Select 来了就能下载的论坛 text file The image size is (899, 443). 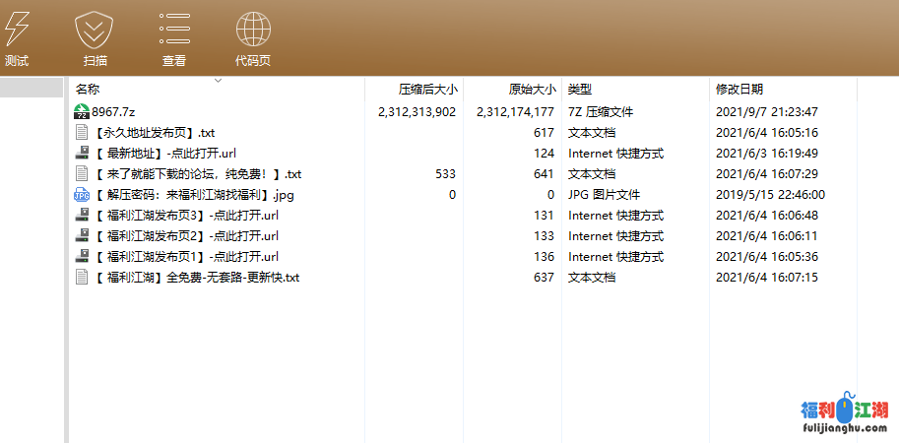click(x=197, y=174)
